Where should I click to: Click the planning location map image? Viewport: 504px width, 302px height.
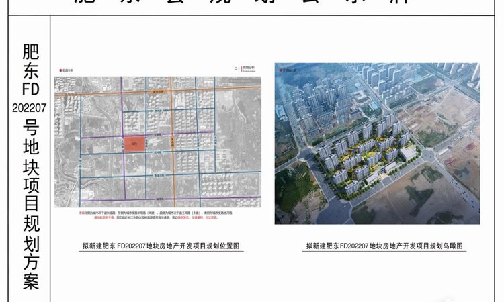(157, 142)
